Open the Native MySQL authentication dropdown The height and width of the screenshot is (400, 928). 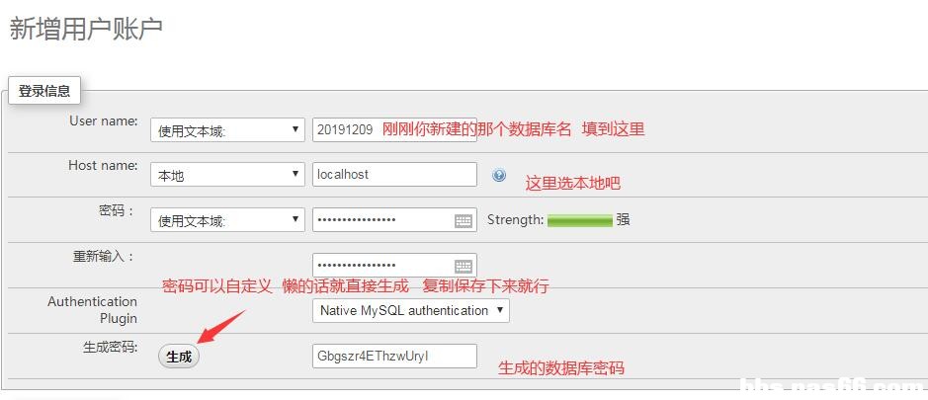click(x=410, y=310)
